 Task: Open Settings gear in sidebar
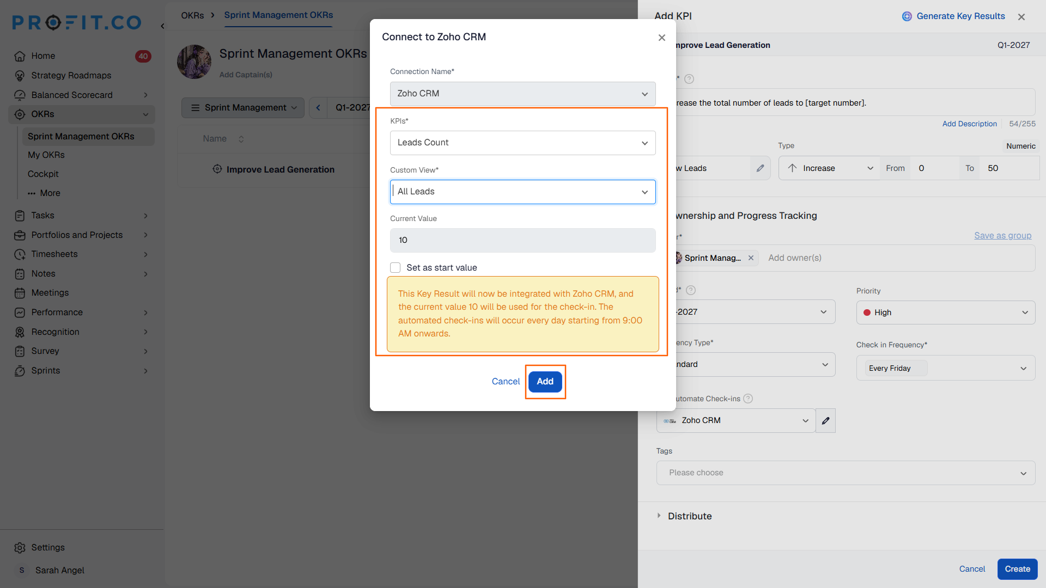coord(20,548)
